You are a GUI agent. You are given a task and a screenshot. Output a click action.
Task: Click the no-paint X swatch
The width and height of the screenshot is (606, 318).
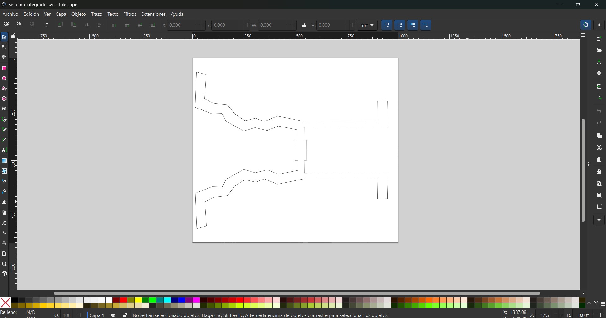(5, 303)
